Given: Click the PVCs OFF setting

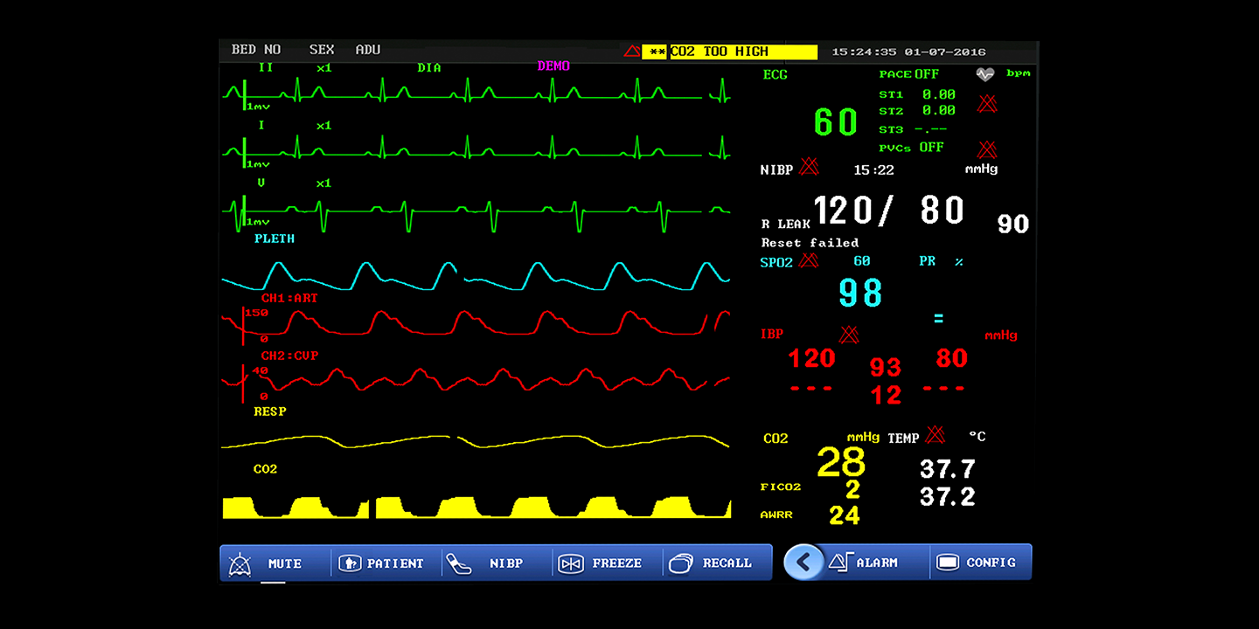Looking at the screenshot, I should (x=912, y=148).
